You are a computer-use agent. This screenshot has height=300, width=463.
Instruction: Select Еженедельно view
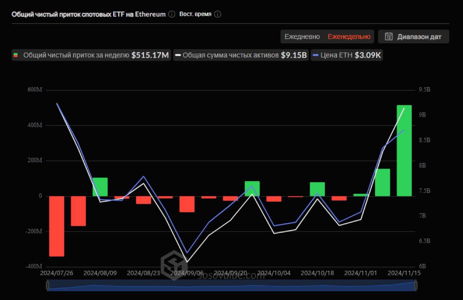tap(349, 37)
